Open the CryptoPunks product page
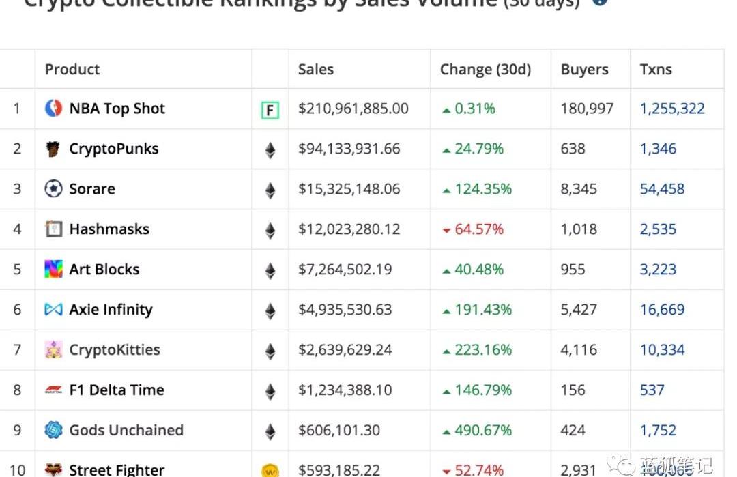The width and height of the screenshot is (737, 477). pos(114,149)
